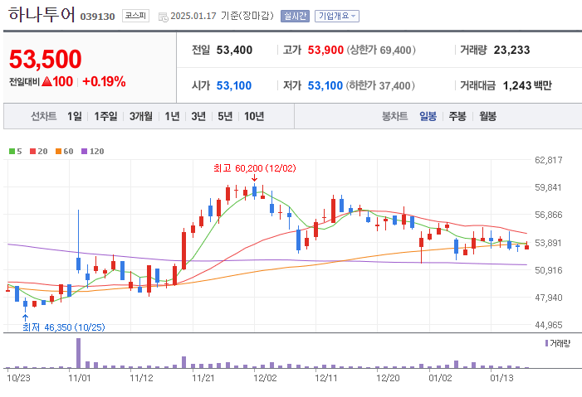Click the 하한가 37,400 text
Viewport: 582px width, 397px height.
(x=380, y=85)
